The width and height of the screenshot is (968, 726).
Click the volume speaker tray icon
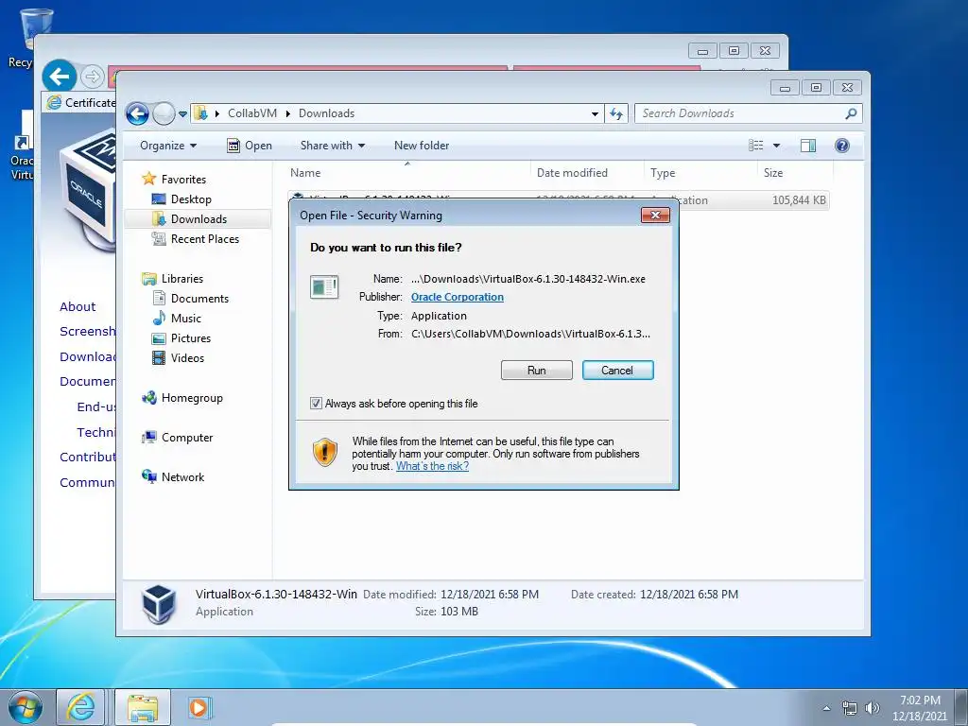tap(872, 708)
